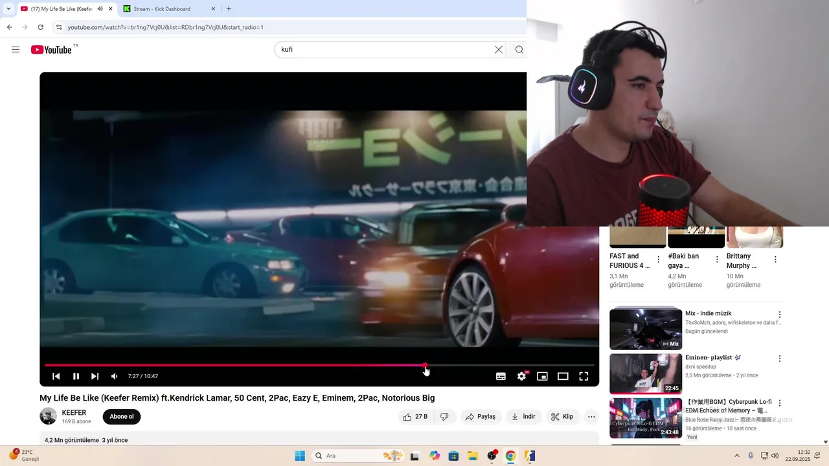Create a clip with Klip button

(562, 417)
